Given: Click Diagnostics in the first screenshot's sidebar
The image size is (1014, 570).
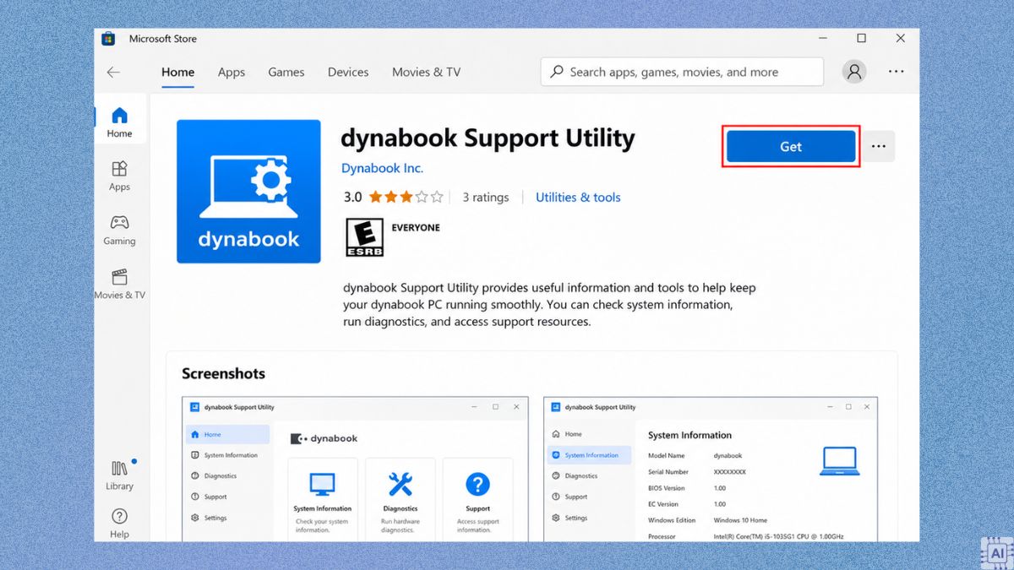Looking at the screenshot, I should click(220, 475).
